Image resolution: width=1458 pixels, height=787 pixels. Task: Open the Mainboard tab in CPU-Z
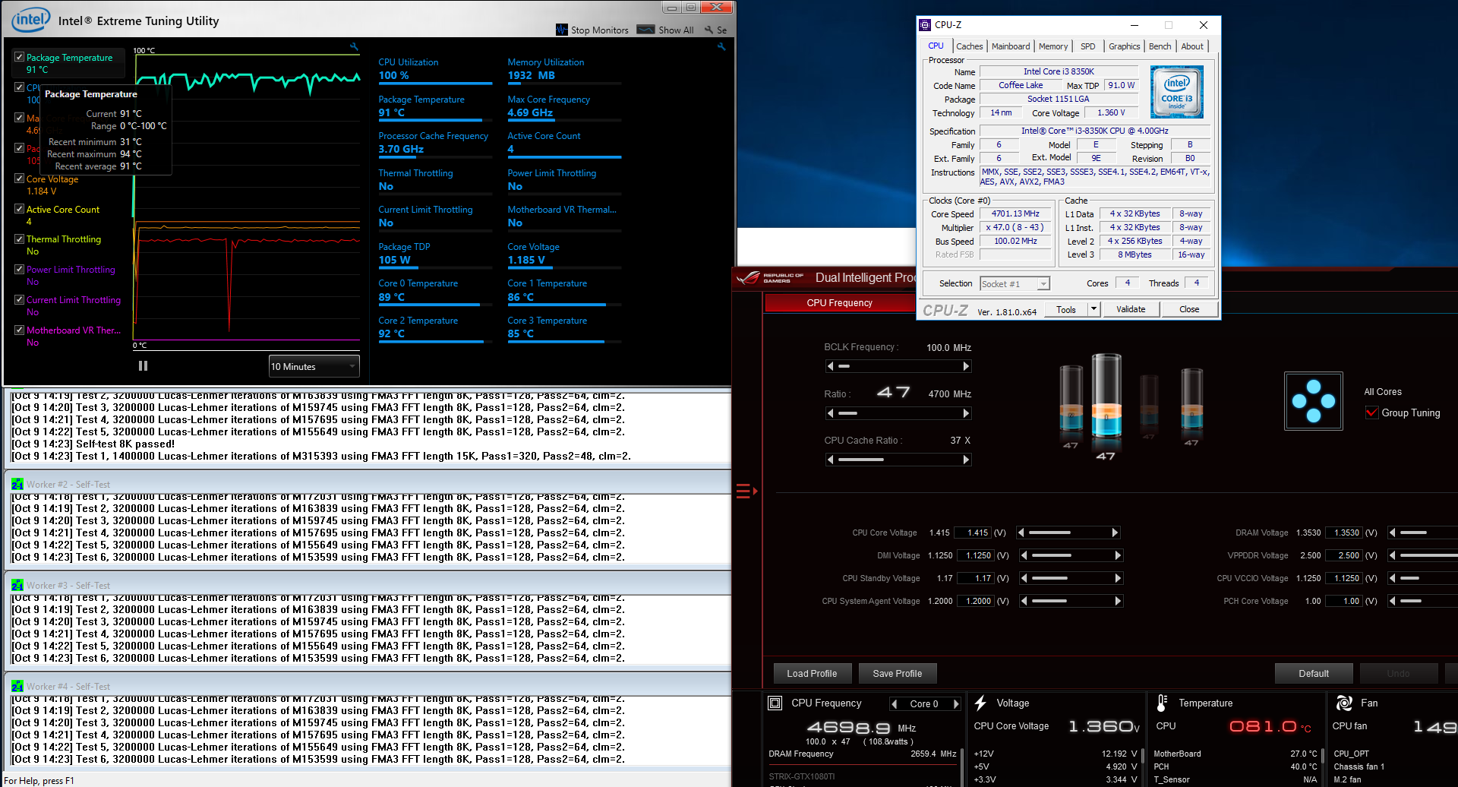[1011, 46]
